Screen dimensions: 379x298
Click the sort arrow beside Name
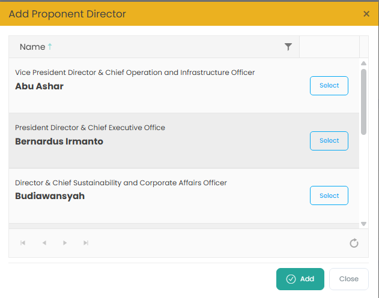click(x=50, y=47)
